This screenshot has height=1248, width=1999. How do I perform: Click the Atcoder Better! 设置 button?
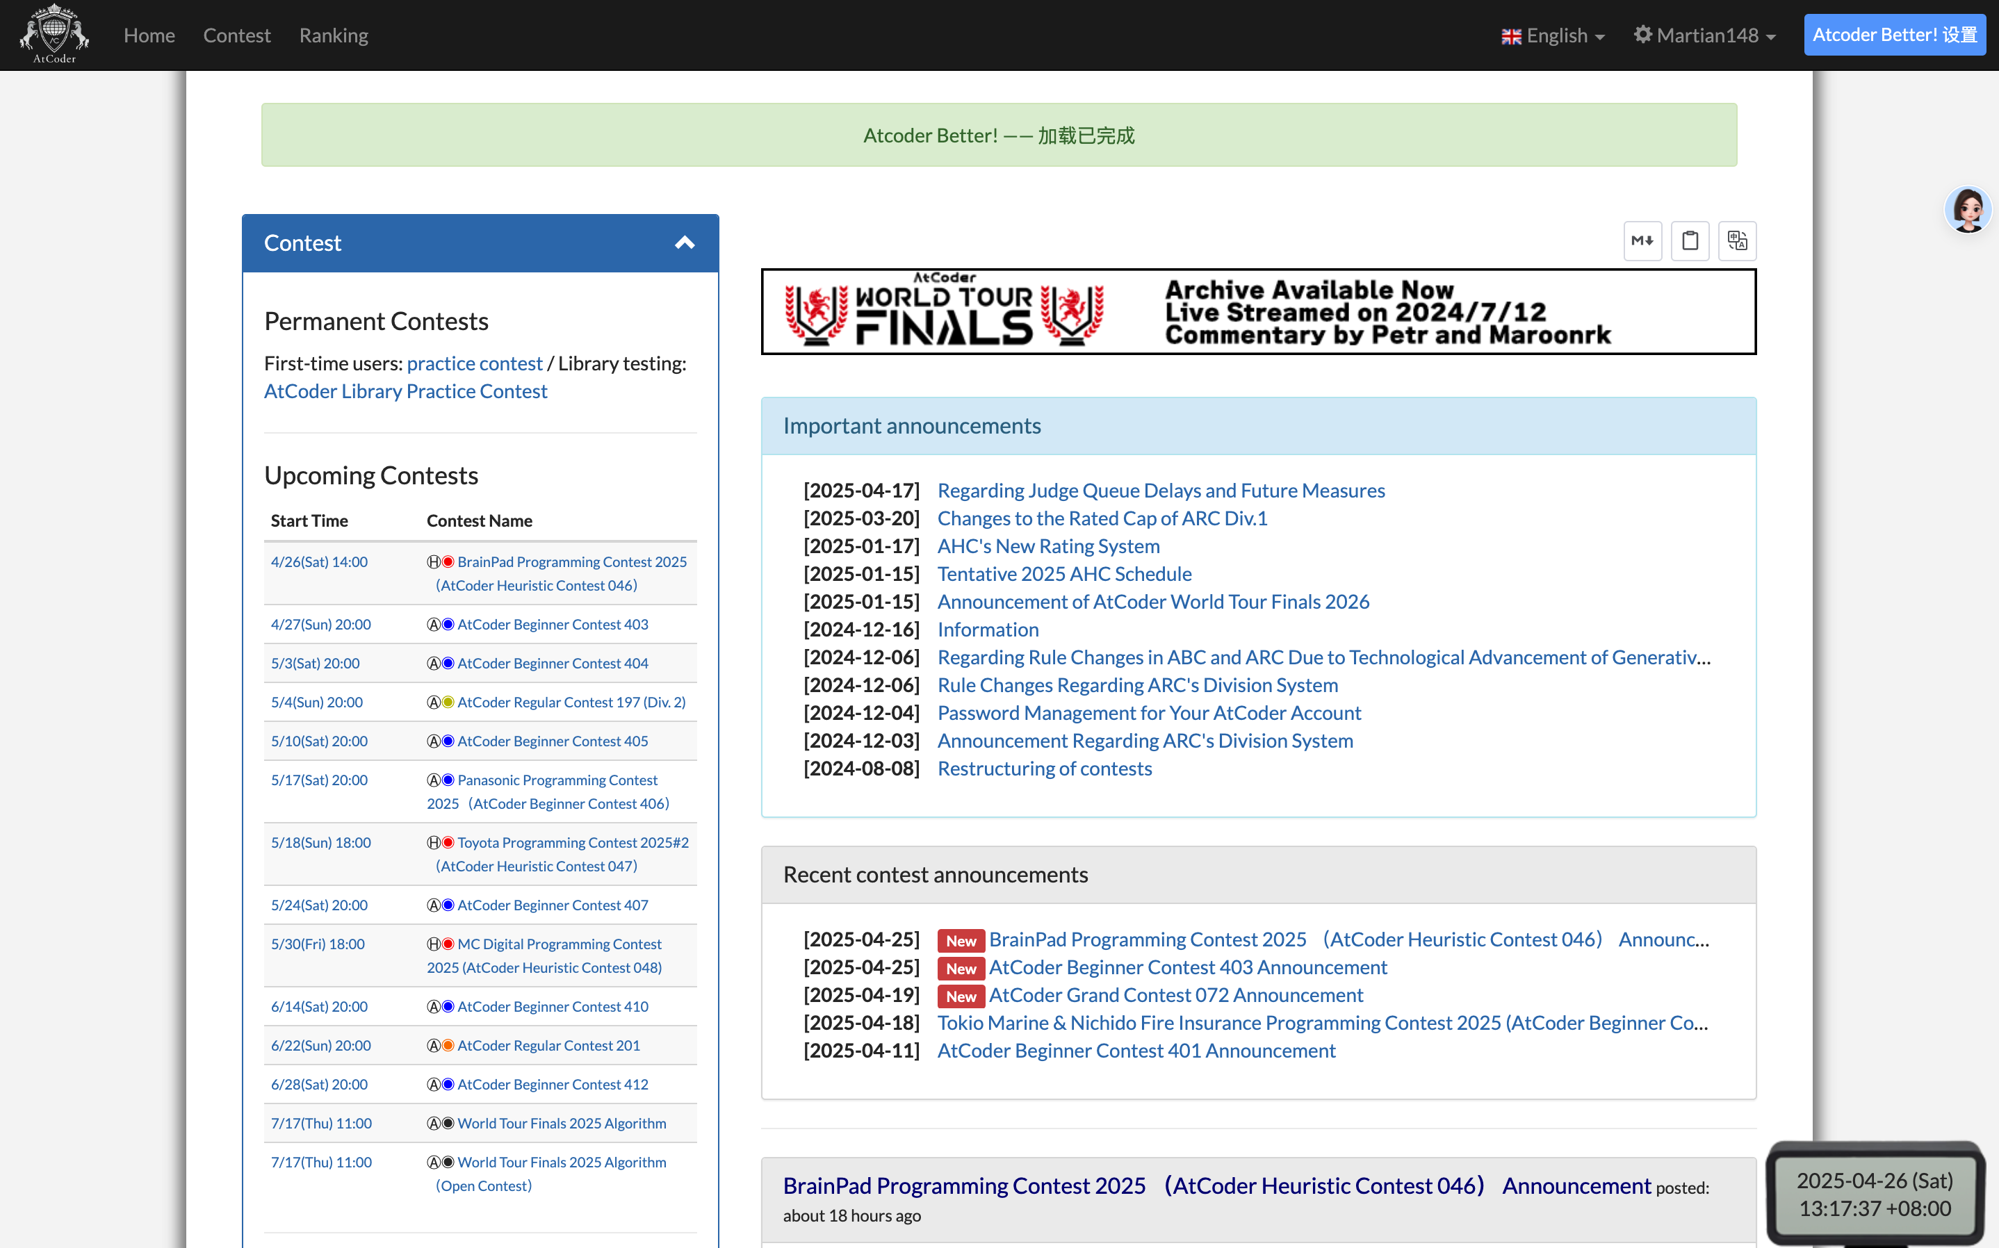[1895, 35]
